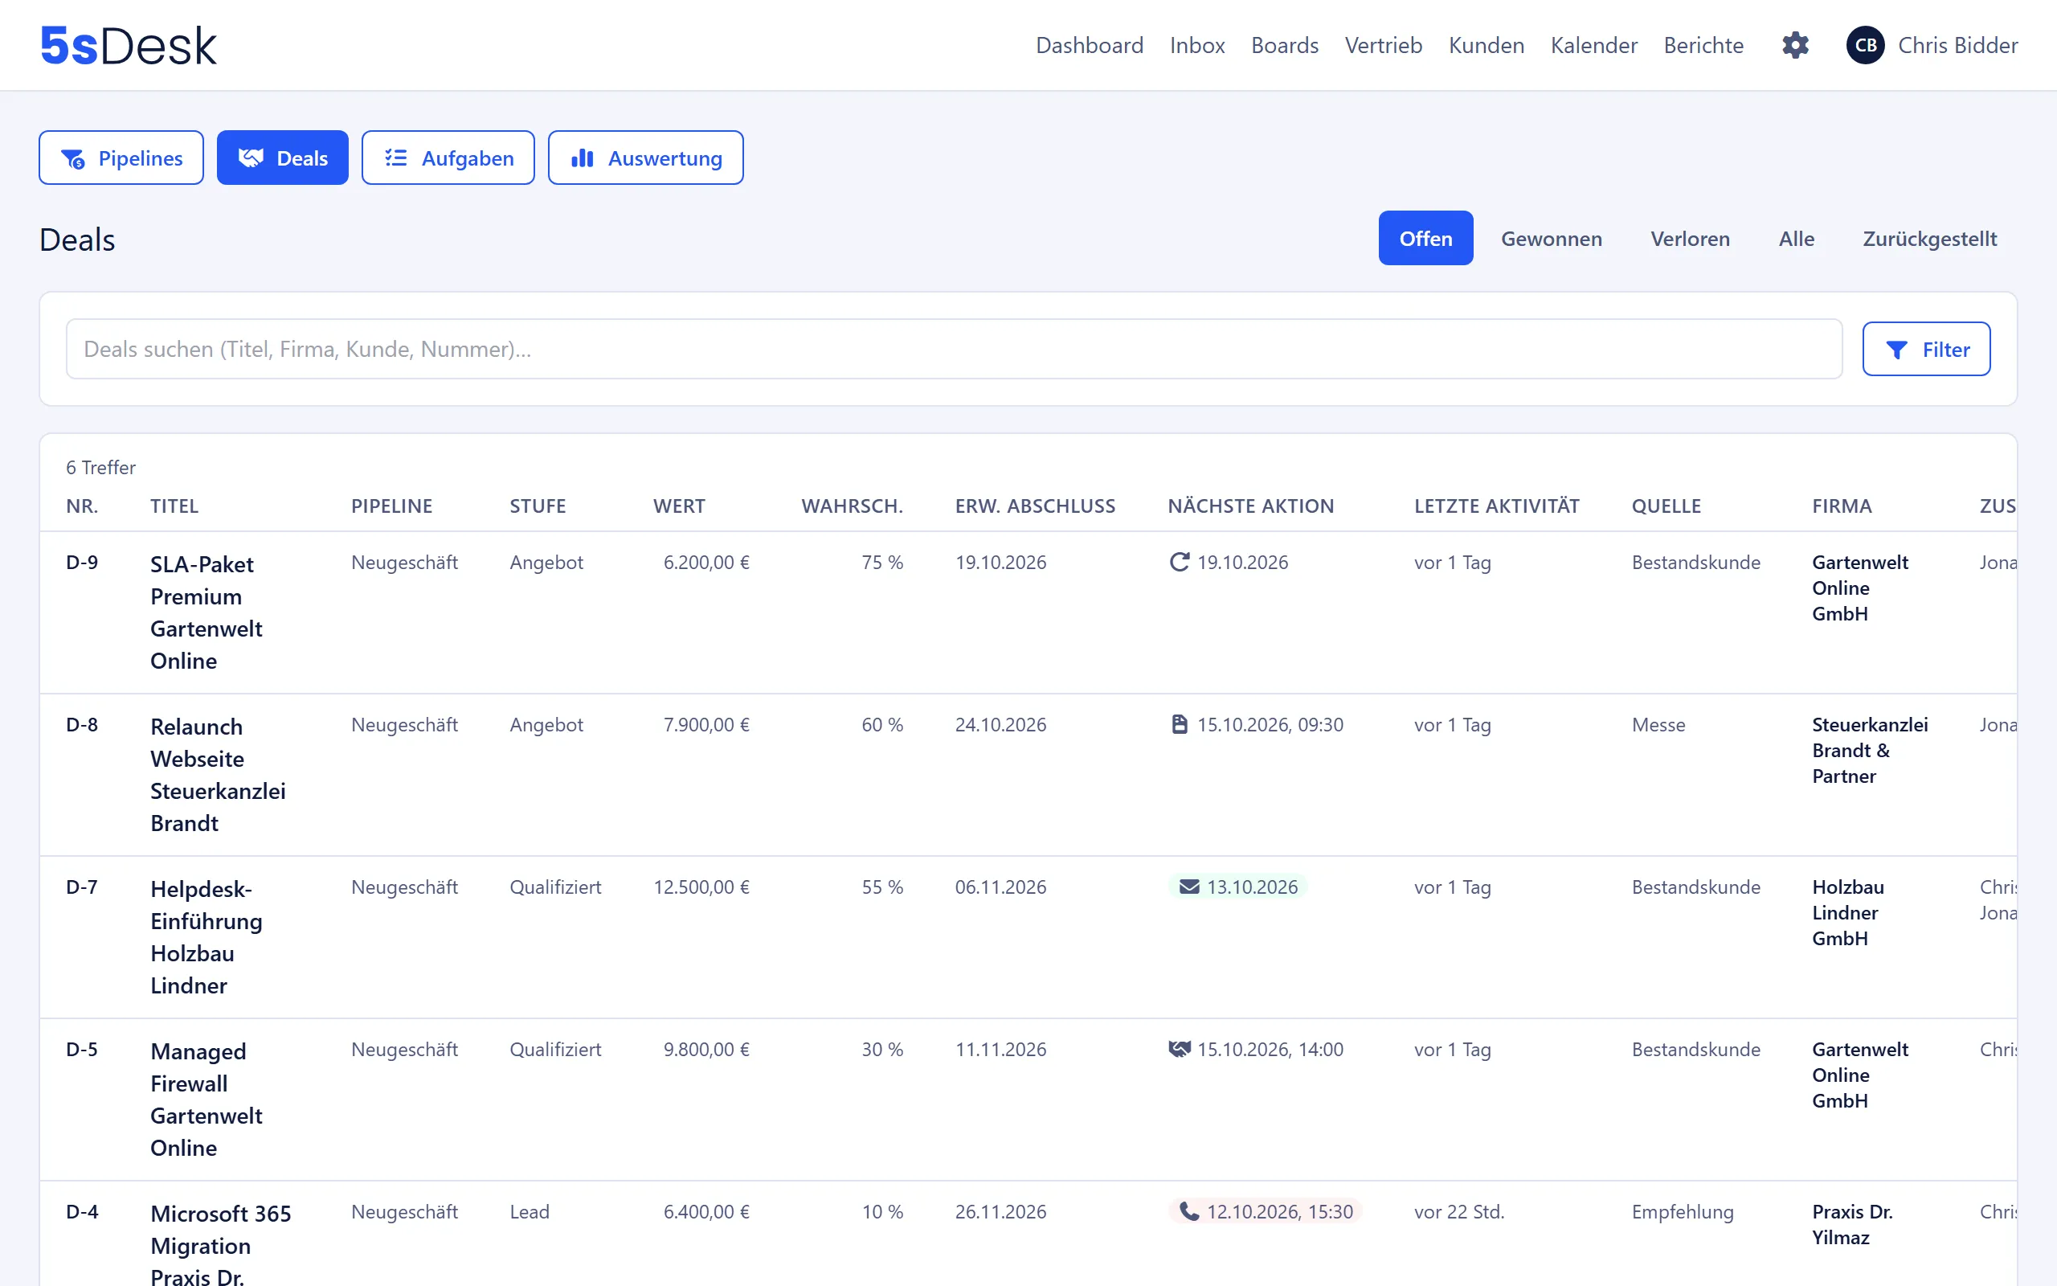Screen dimensions: 2057x1286
Task: Click the NÄCHSTE AKTION column header
Action: point(1251,506)
